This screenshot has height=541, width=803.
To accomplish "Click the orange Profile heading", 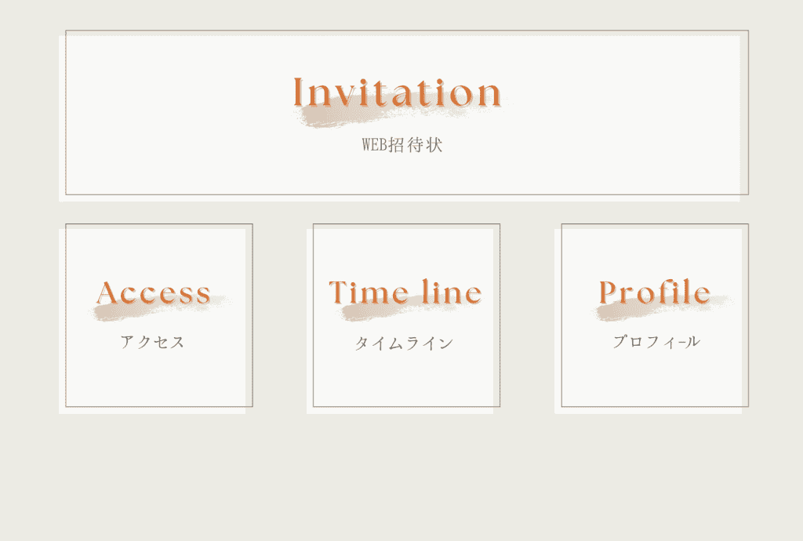I will pyautogui.click(x=655, y=292).
